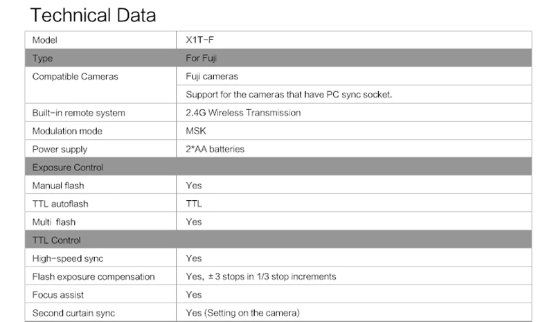This screenshot has width=554, height=322.
Task: Click the ±3 stops compensation value
Action: [260, 276]
